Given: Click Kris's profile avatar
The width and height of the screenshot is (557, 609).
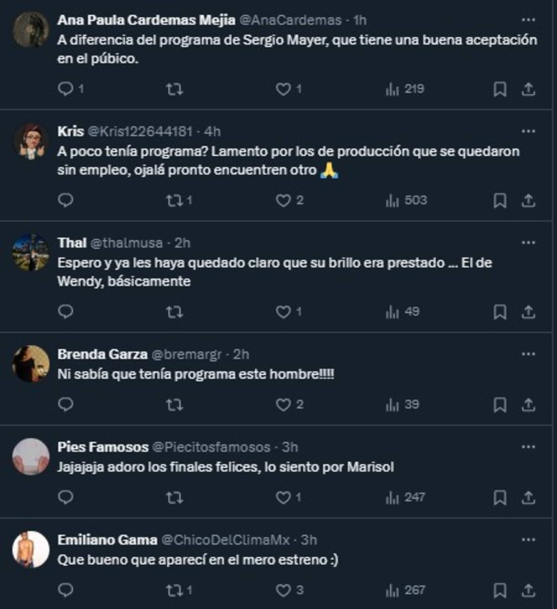Looking at the screenshot, I should (31, 141).
